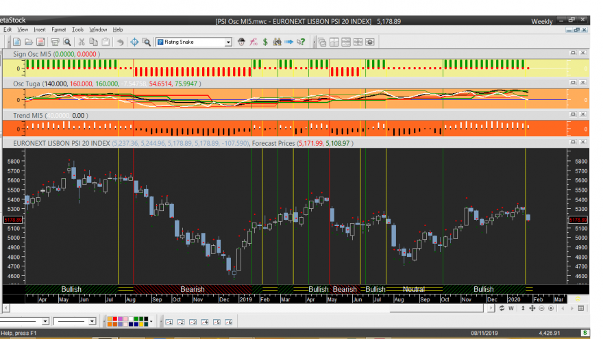Select the zoom box magnifier tool
The height and width of the screenshot is (339, 603).
[146, 42]
